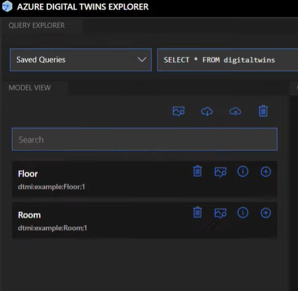Viewport: 298px width, 291px height.
Task: Switch to the Query Explorer tab
Action: coord(36,25)
